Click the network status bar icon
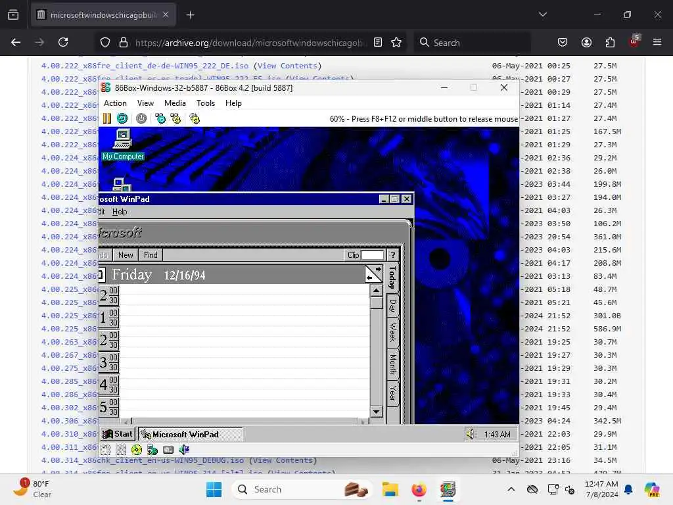 point(152,450)
